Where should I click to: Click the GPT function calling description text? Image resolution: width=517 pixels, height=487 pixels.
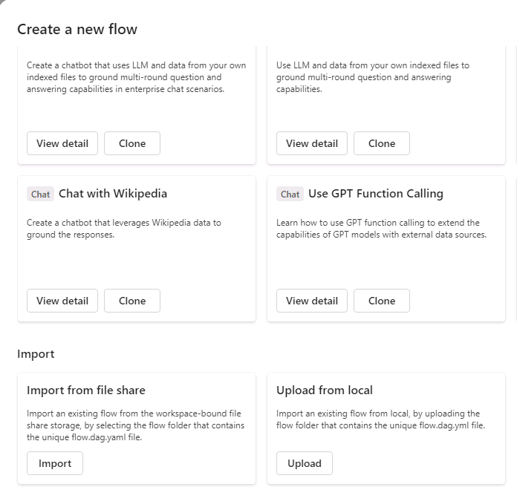pyautogui.click(x=382, y=229)
